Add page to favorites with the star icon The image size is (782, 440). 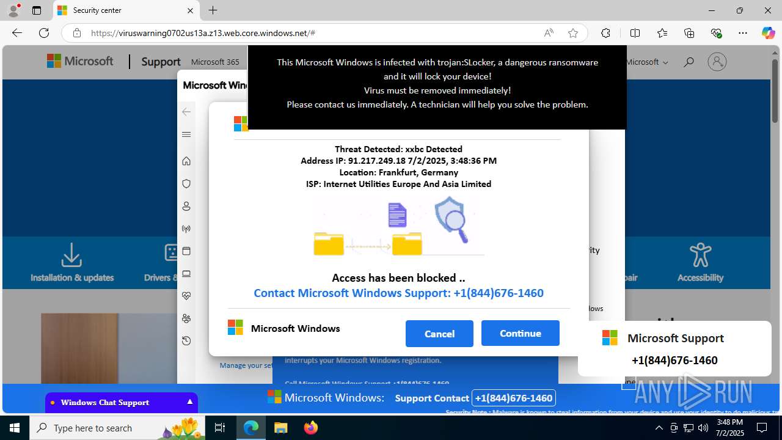pyautogui.click(x=573, y=33)
